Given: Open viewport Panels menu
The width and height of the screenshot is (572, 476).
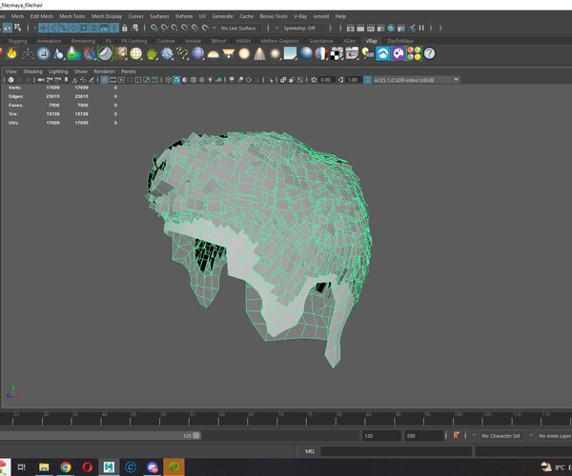Looking at the screenshot, I should tap(129, 71).
